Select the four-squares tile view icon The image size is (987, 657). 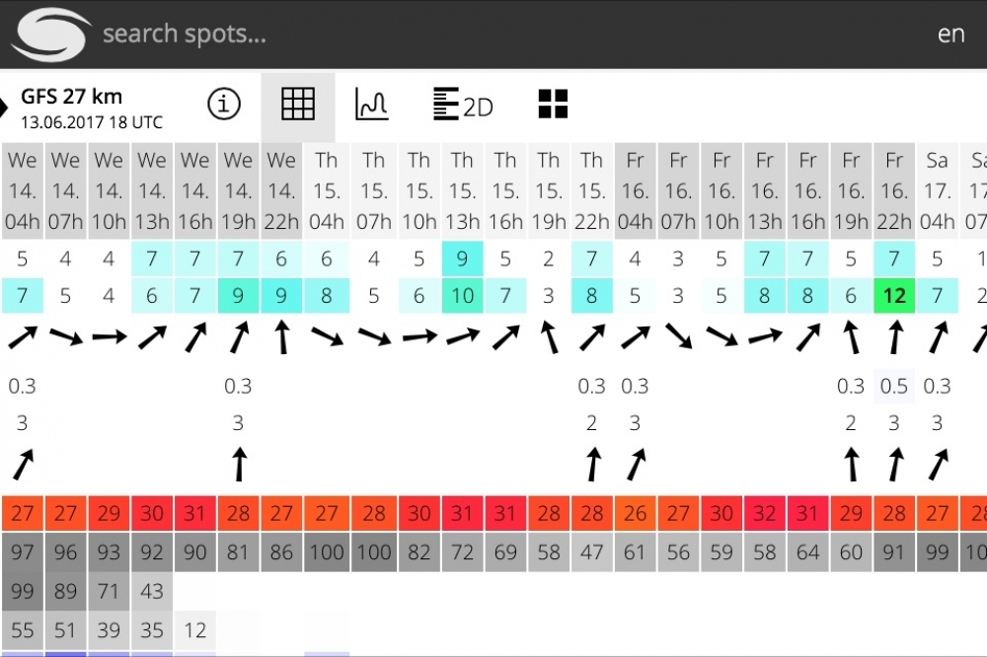[x=554, y=104]
